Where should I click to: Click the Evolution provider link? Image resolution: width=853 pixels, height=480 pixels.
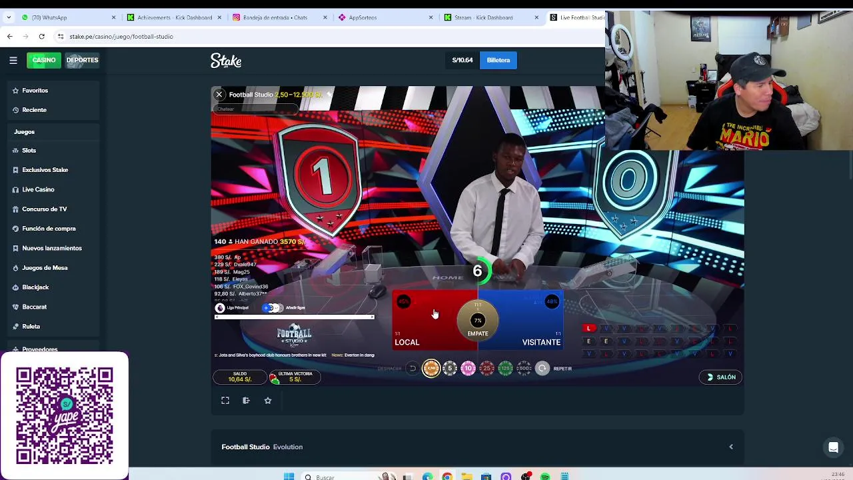point(288,447)
